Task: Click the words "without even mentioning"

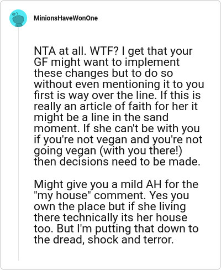Action: click(x=97, y=84)
